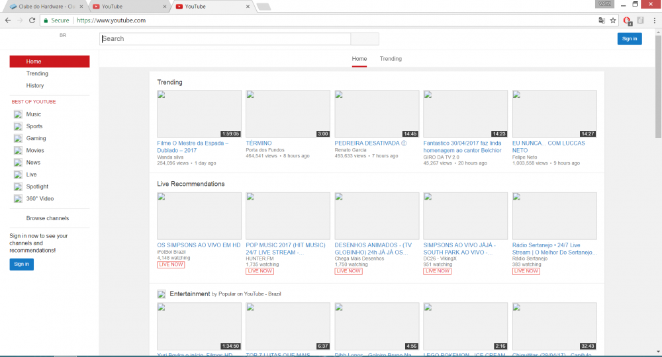Open History in the left sidebar
The height and width of the screenshot is (357, 662).
tap(35, 85)
